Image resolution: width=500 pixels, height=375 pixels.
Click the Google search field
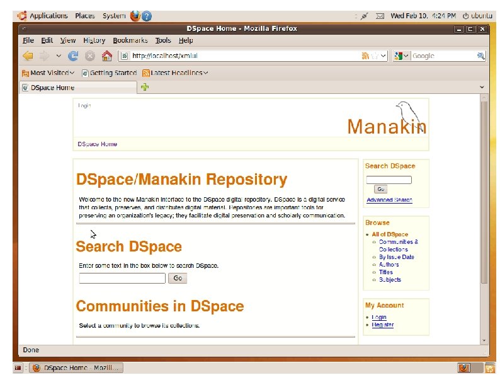[x=443, y=56]
